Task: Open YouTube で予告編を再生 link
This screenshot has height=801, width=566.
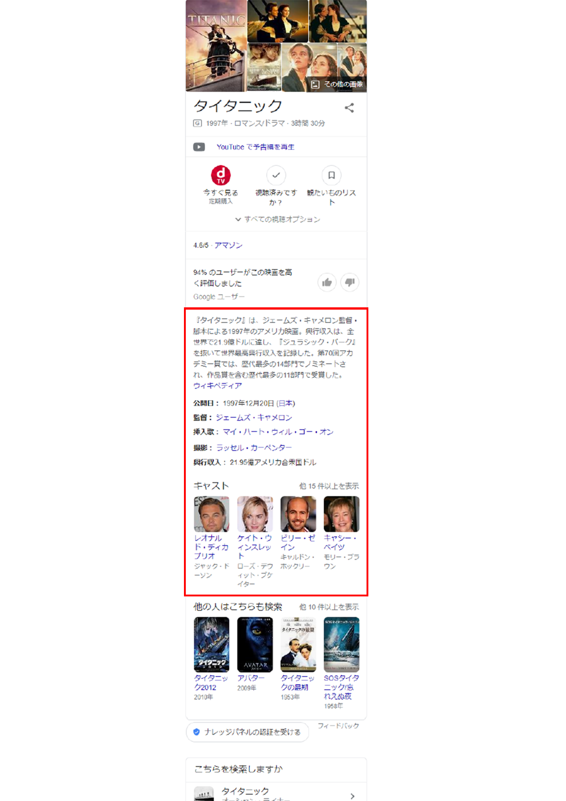Action: 256,147
